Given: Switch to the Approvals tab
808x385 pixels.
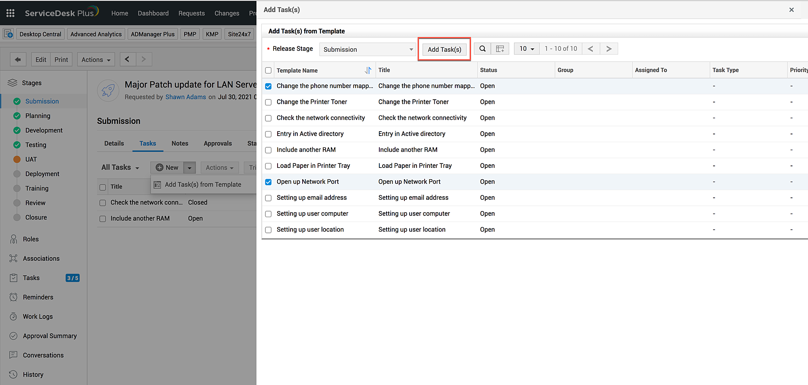Looking at the screenshot, I should click(x=218, y=143).
